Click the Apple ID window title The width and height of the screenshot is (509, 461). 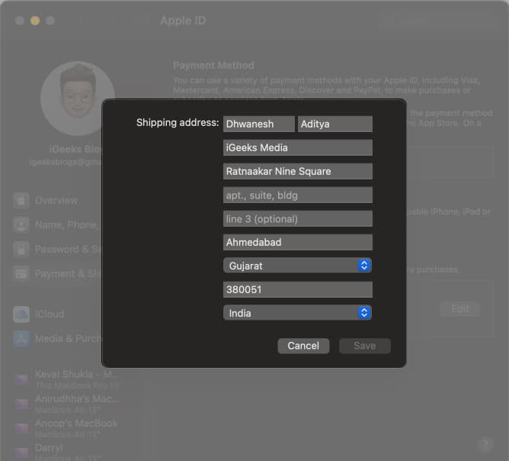point(183,21)
